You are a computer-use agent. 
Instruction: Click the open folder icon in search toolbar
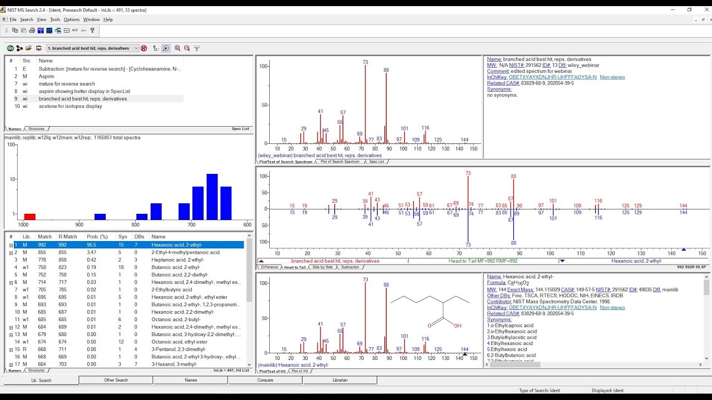29,48
